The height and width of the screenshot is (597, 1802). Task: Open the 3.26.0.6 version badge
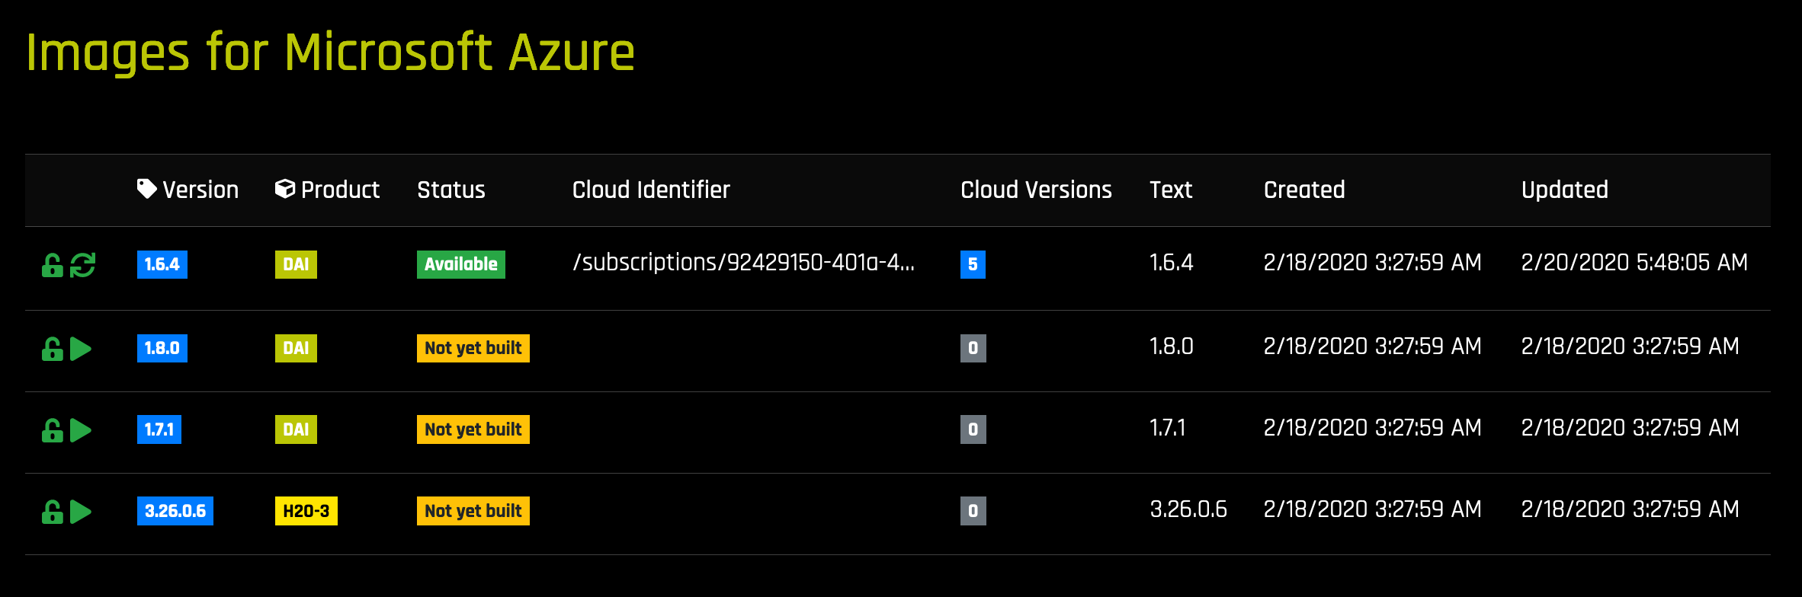[175, 511]
